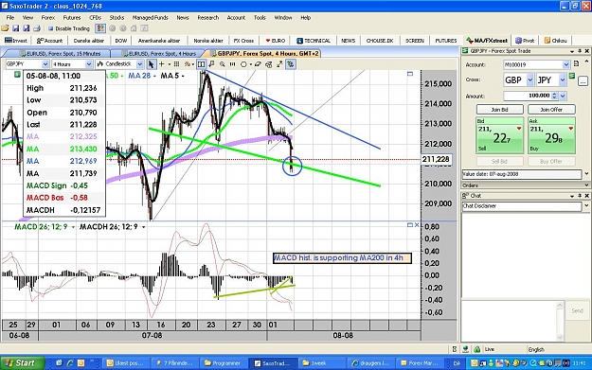Switch to EURUSD Forex Spot 15 Minutes tab

pos(61,54)
